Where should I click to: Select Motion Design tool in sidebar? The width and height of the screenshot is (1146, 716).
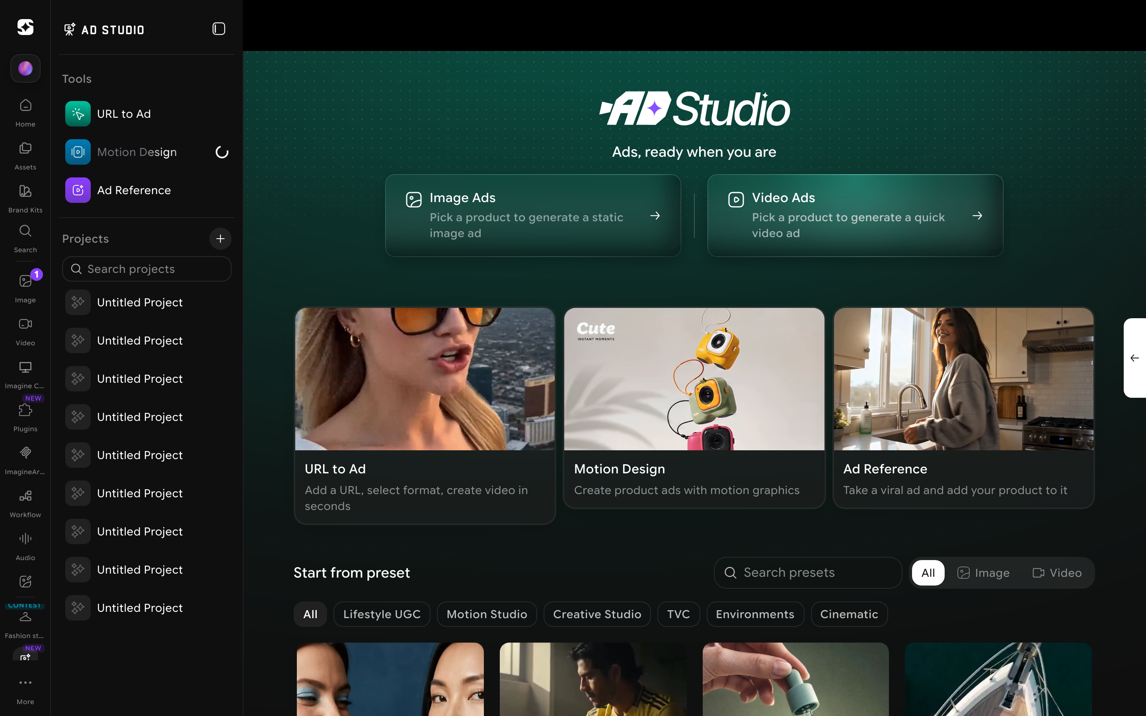coord(147,152)
